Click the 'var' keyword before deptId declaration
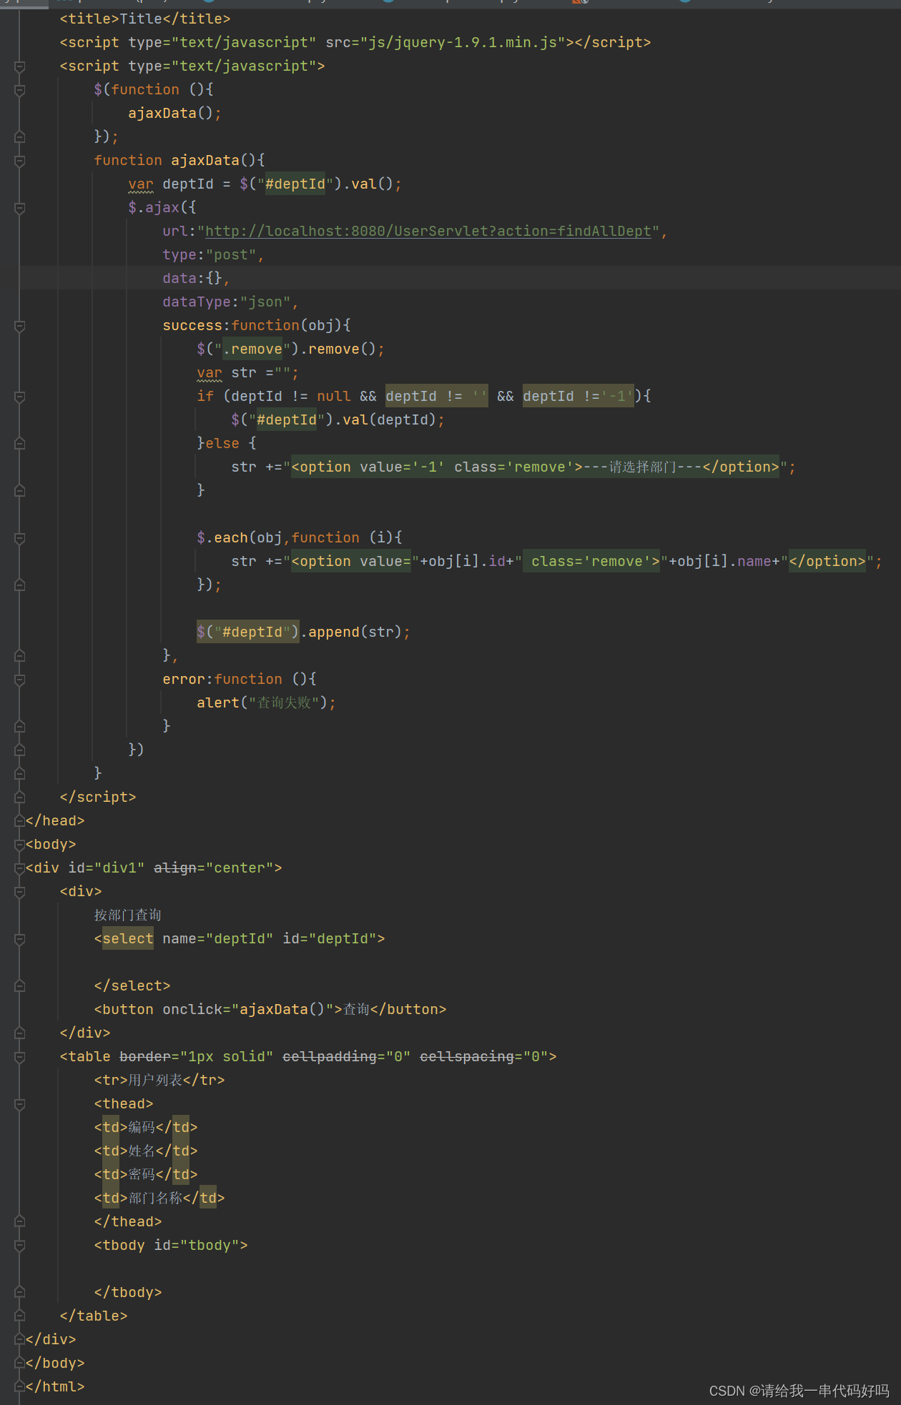901x1405 pixels. pos(141,184)
